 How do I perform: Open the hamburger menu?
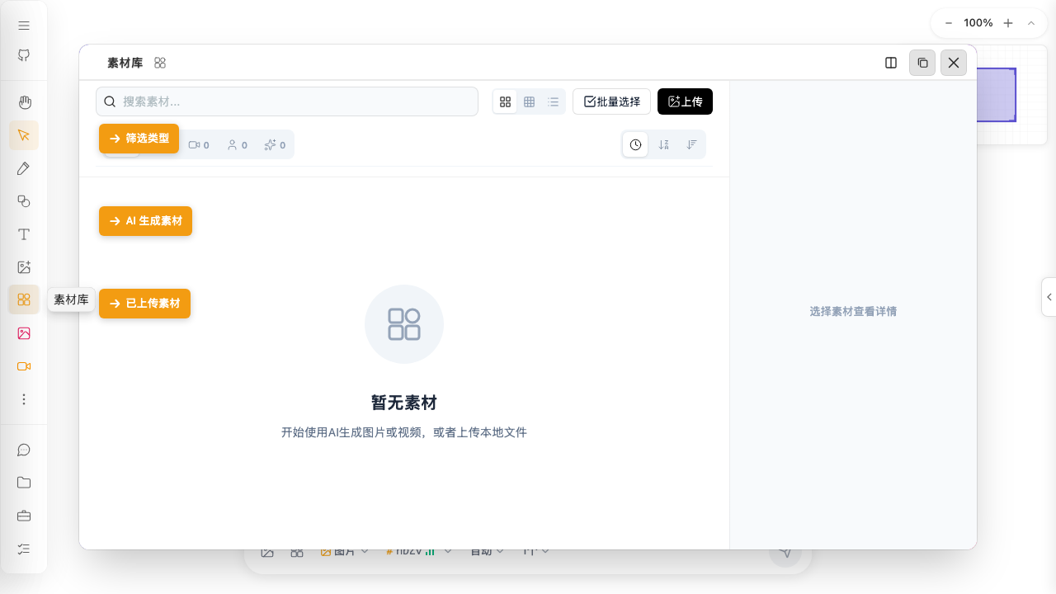point(24,25)
